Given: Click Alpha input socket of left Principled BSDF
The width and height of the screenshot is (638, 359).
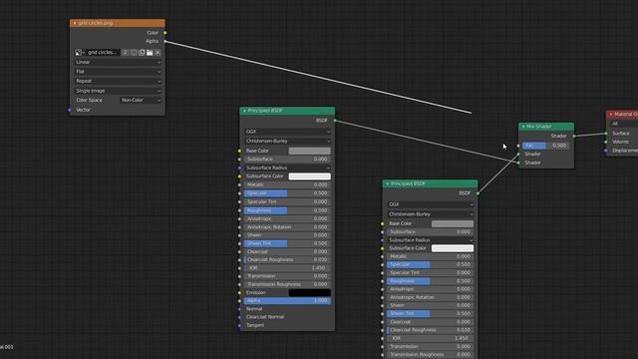Looking at the screenshot, I should [239, 301].
